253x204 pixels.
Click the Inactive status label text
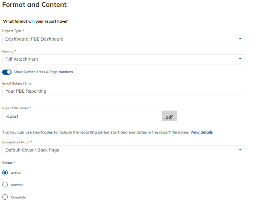click(x=17, y=185)
